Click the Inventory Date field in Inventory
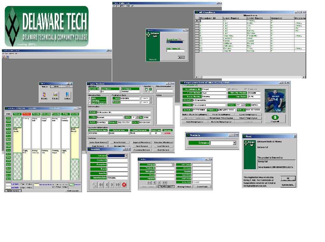The width and height of the screenshot is (325, 242). coord(117,178)
